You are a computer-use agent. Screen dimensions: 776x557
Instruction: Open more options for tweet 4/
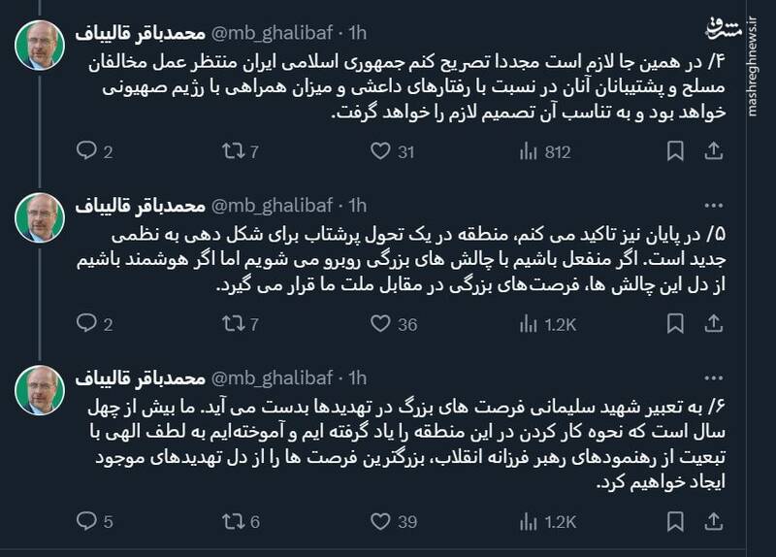pos(713,33)
